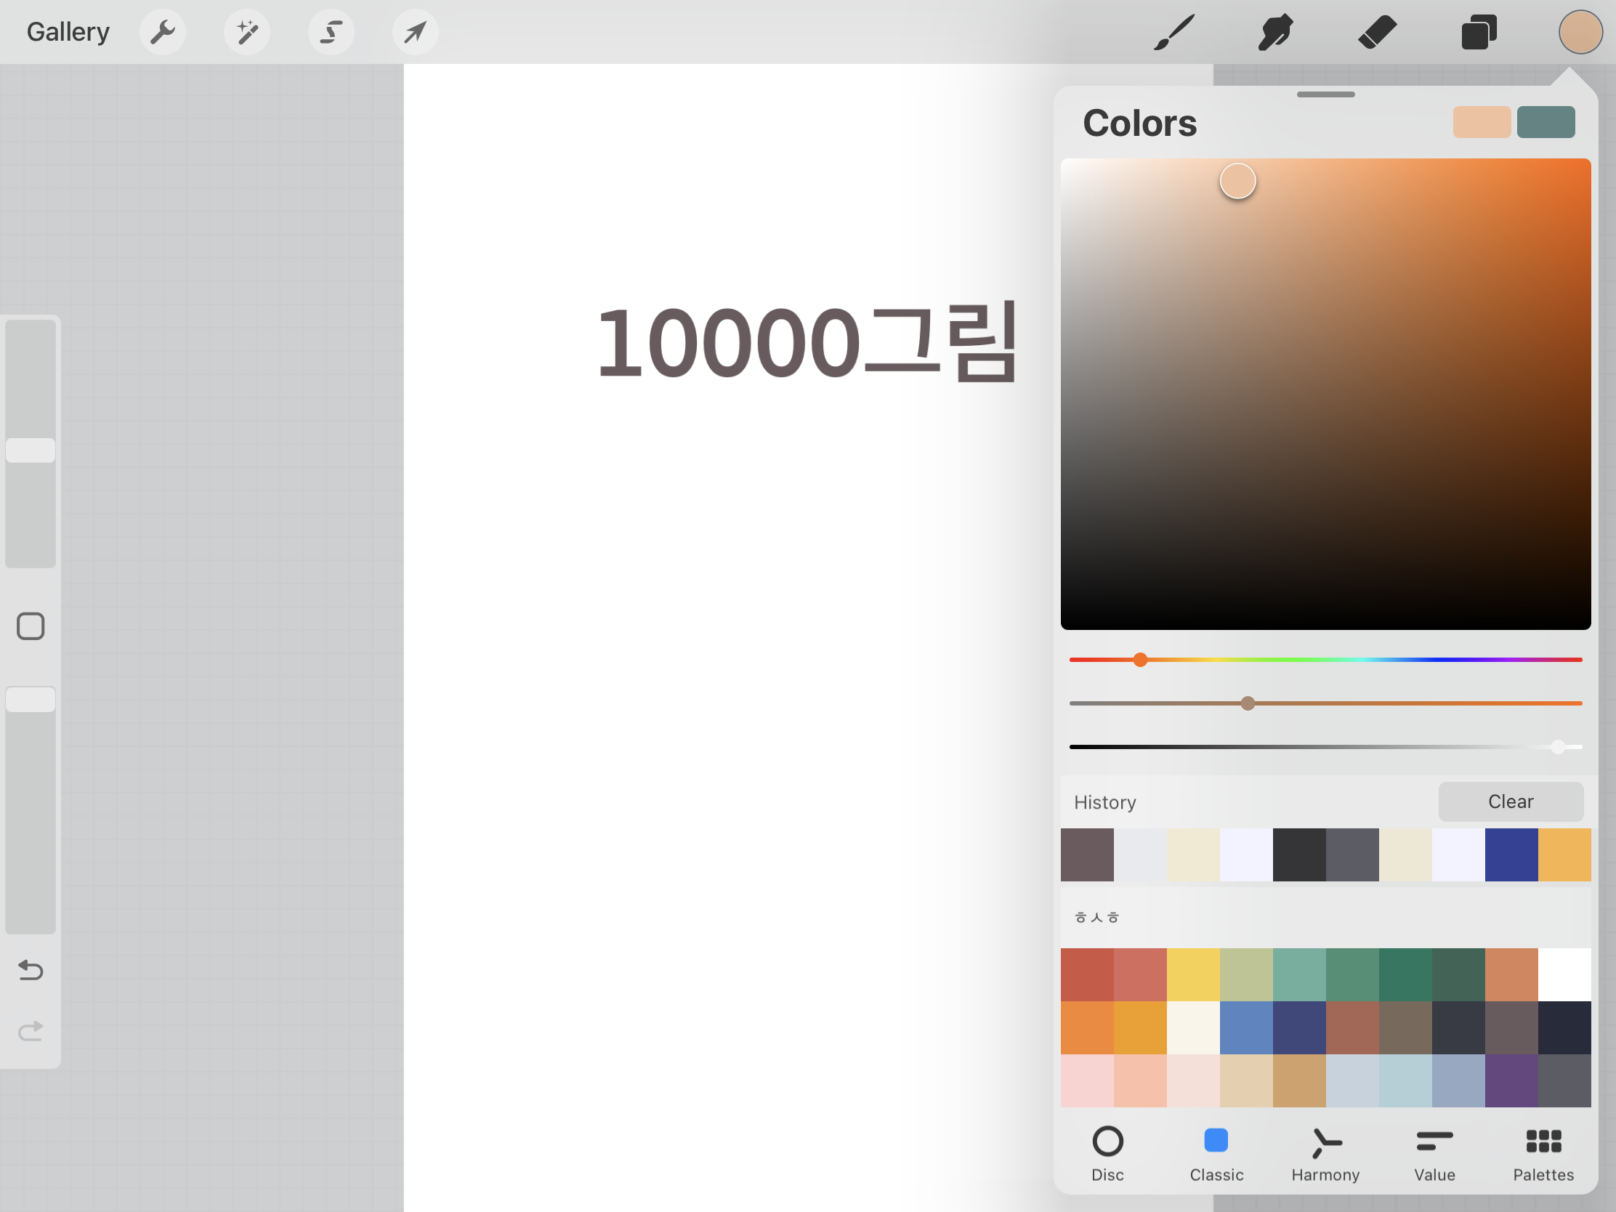Click the saturation slider handle
Viewport: 1616px width, 1212px height.
coord(1248,703)
